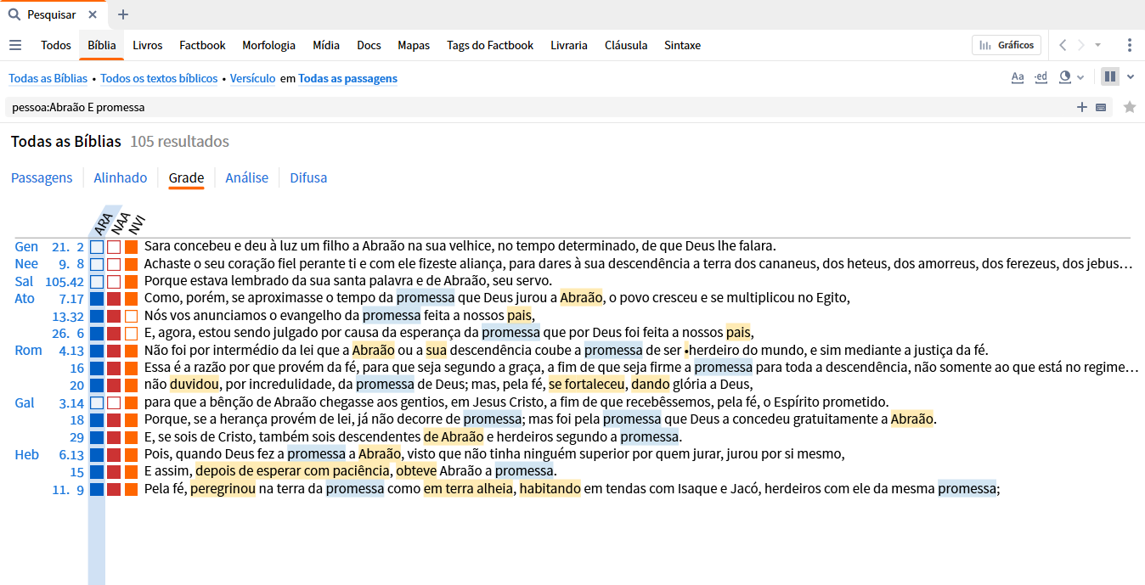Switch to the Livros tab
Image resolution: width=1145 pixels, height=585 pixels.
coord(148,45)
